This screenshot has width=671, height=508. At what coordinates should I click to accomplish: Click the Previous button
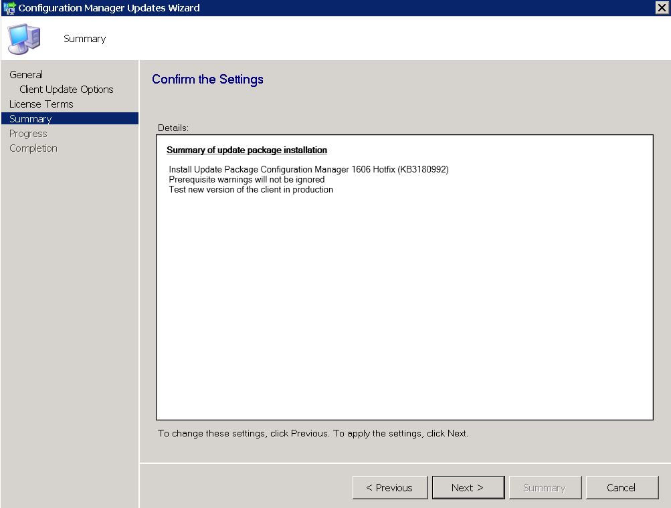390,487
